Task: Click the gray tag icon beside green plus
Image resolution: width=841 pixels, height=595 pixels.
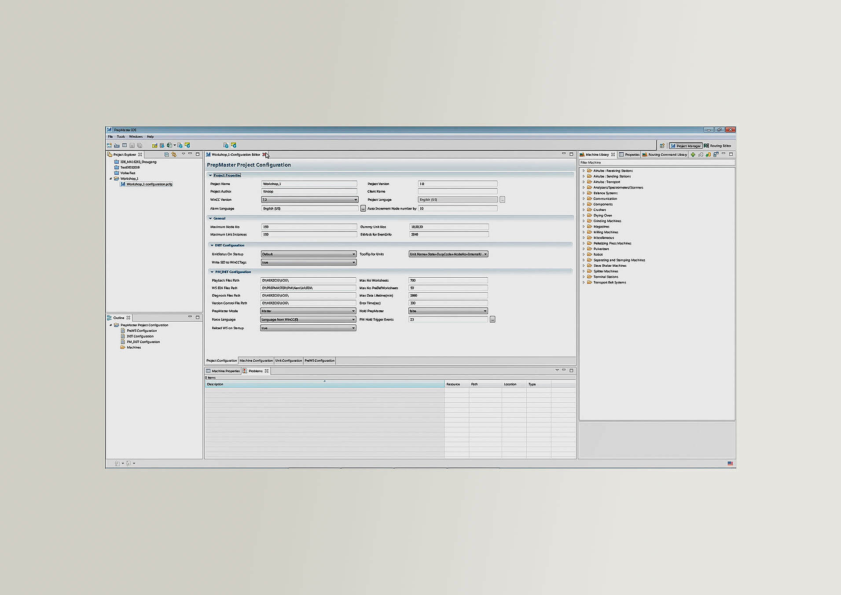Action: (701, 154)
